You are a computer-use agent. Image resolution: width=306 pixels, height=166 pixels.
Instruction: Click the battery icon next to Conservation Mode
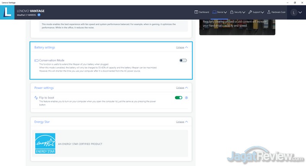click(36, 61)
